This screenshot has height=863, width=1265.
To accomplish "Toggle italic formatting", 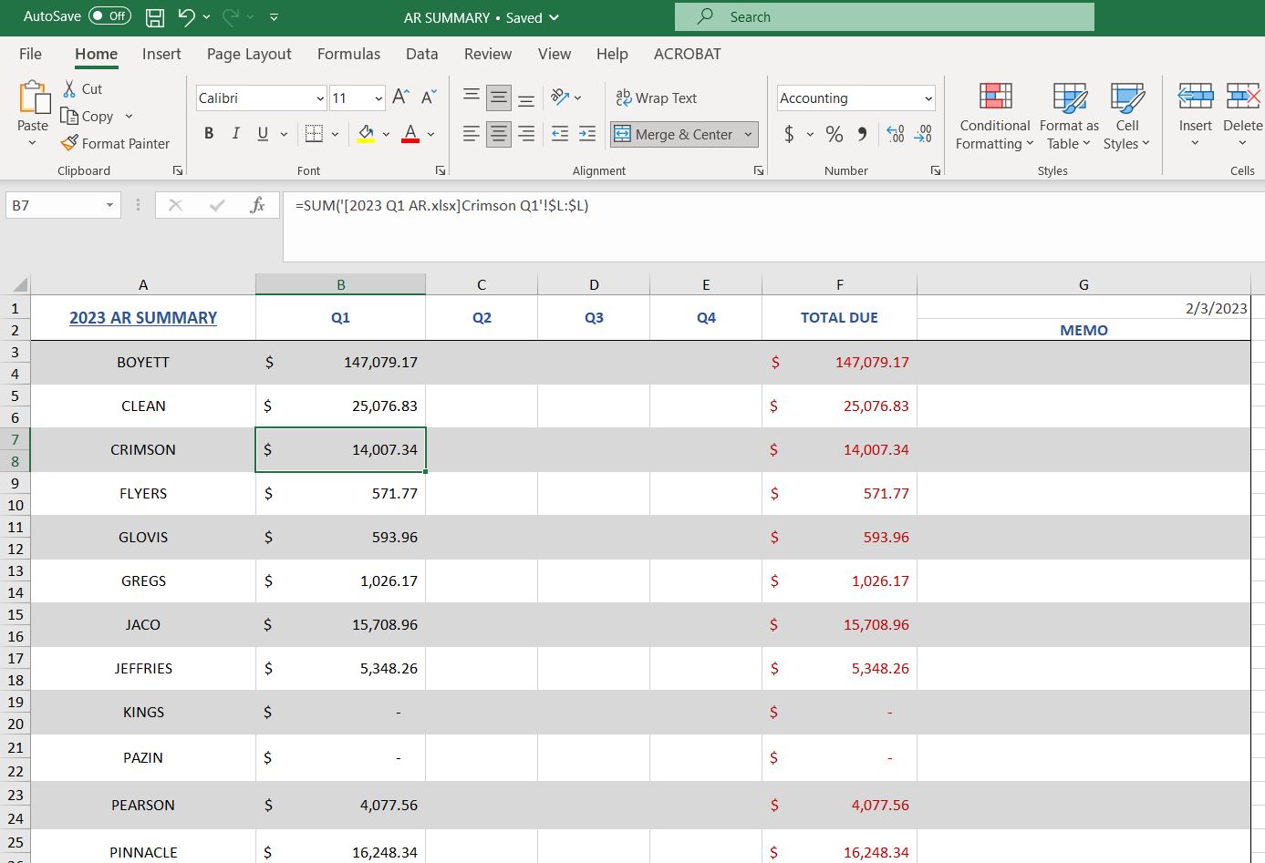I will (x=235, y=133).
